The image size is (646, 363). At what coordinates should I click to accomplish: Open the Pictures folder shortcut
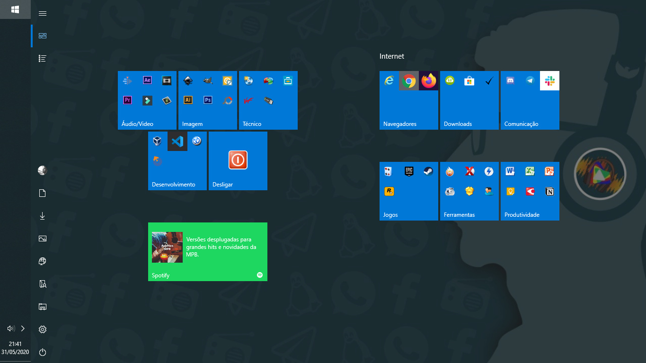coord(43,239)
